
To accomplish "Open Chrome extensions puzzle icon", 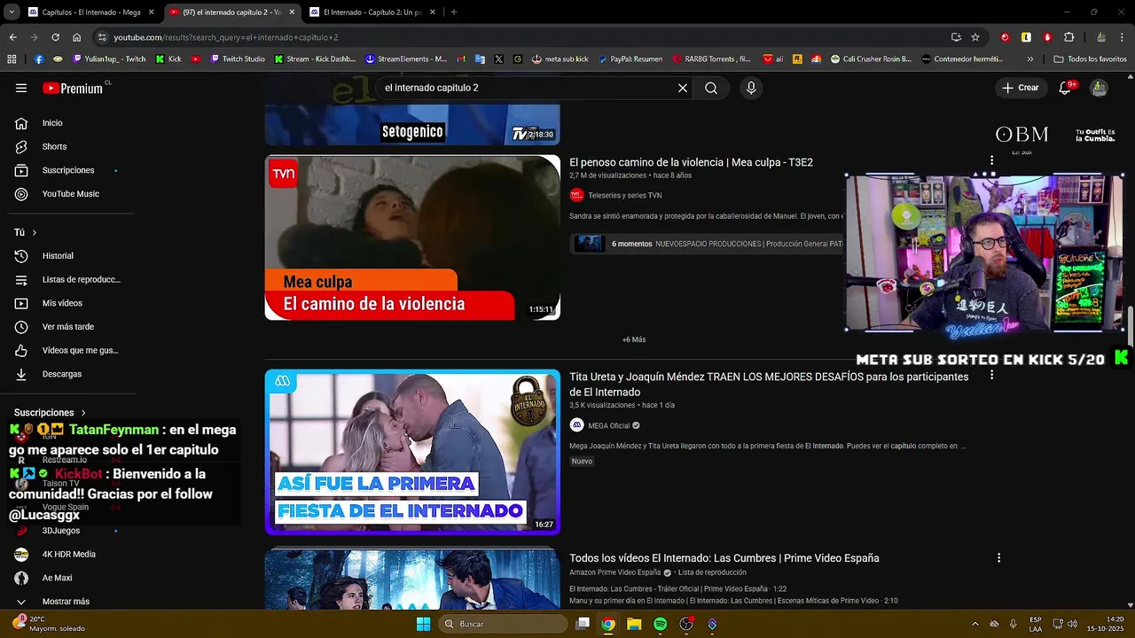I will pos(1068,37).
